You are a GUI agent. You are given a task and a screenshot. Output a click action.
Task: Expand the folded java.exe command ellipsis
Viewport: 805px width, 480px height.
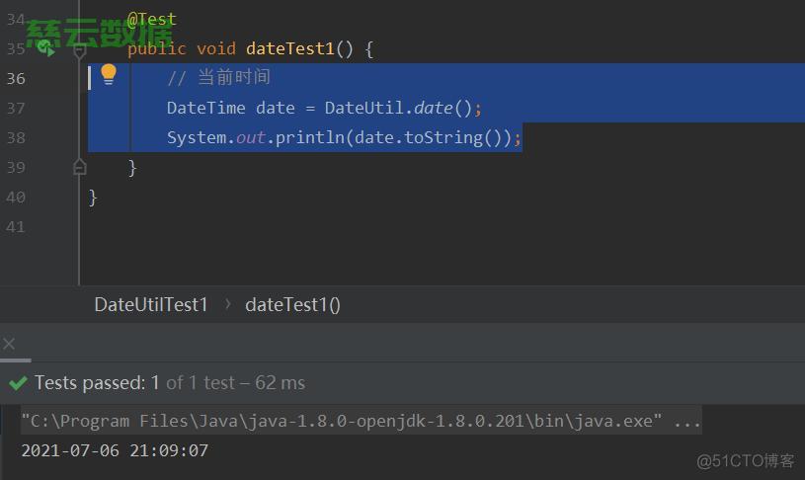(687, 422)
